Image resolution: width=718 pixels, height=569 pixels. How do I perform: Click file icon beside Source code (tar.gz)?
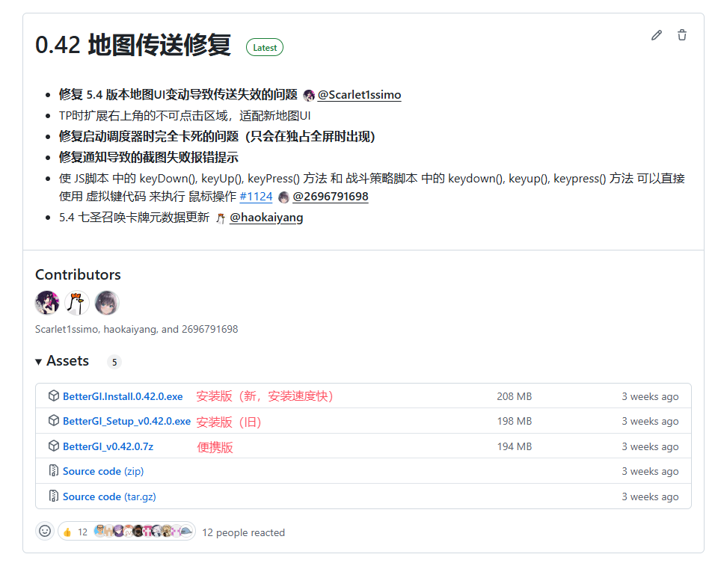tap(54, 496)
